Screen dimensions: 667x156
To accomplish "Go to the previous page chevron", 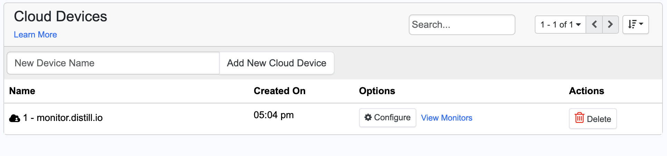I will tap(594, 24).
